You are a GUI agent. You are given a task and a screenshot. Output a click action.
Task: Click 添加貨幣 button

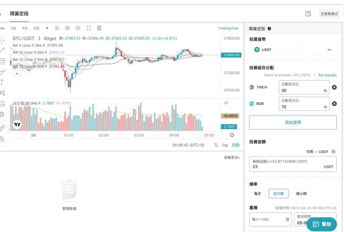pos(293,122)
